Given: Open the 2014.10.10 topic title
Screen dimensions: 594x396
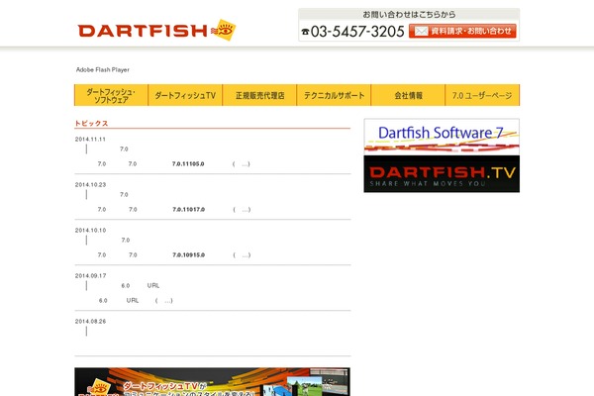Looking at the screenshot, I should click(x=126, y=240).
